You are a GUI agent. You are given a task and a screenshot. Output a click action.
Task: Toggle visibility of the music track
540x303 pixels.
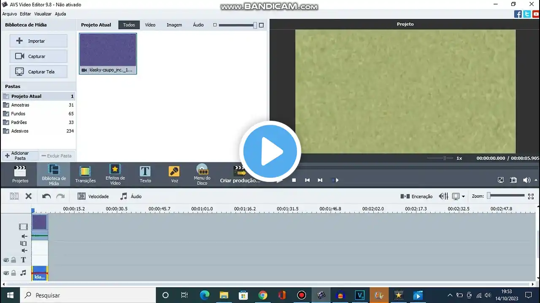click(6, 273)
